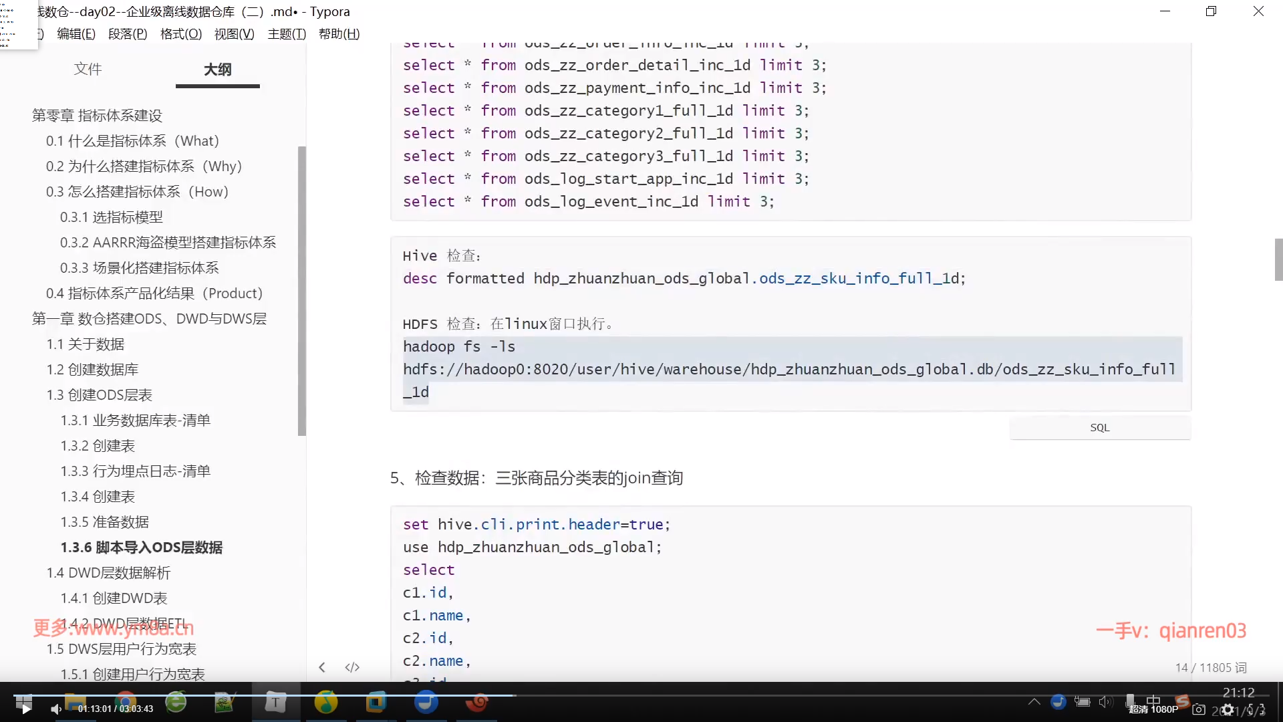The height and width of the screenshot is (722, 1283).
Task: Toggle fullscreen on video player
Action: pyautogui.click(x=1257, y=709)
